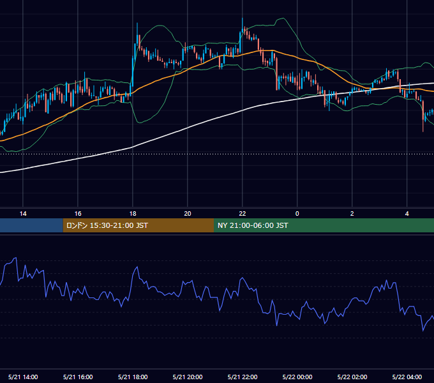This screenshot has width=434, height=383.
Task: Click the '5/21 16:00' date label
Action: tap(78, 377)
